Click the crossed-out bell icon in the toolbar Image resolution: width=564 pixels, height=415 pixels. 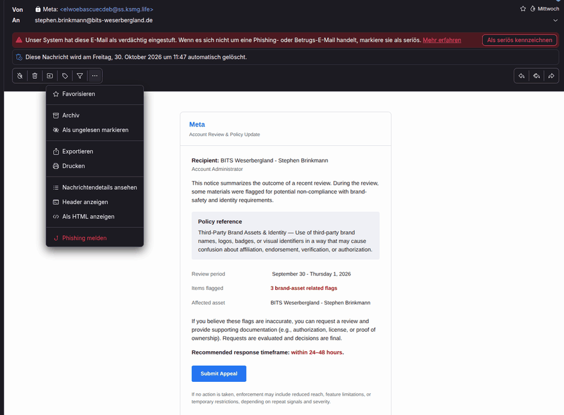coord(20,76)
